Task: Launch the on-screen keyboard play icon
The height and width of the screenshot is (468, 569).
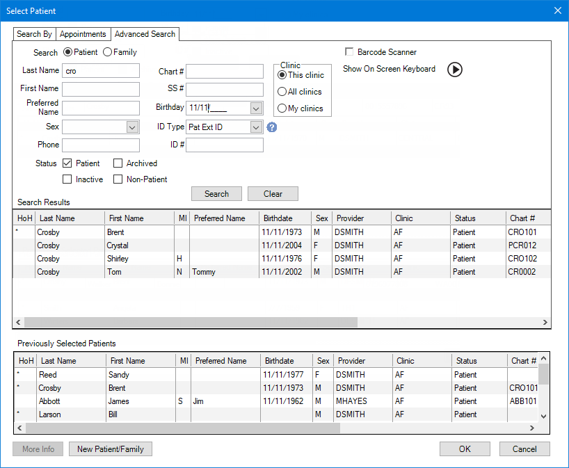Action: tap(455, 70)
